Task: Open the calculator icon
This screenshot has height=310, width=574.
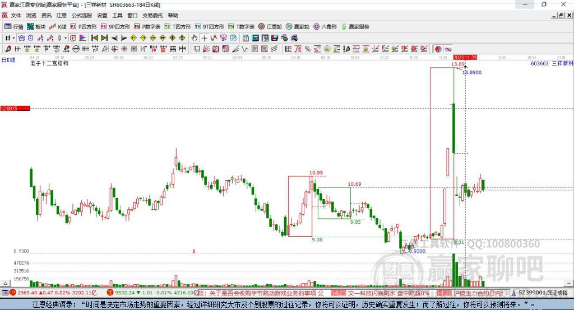Action: click(x=255, y=38)
